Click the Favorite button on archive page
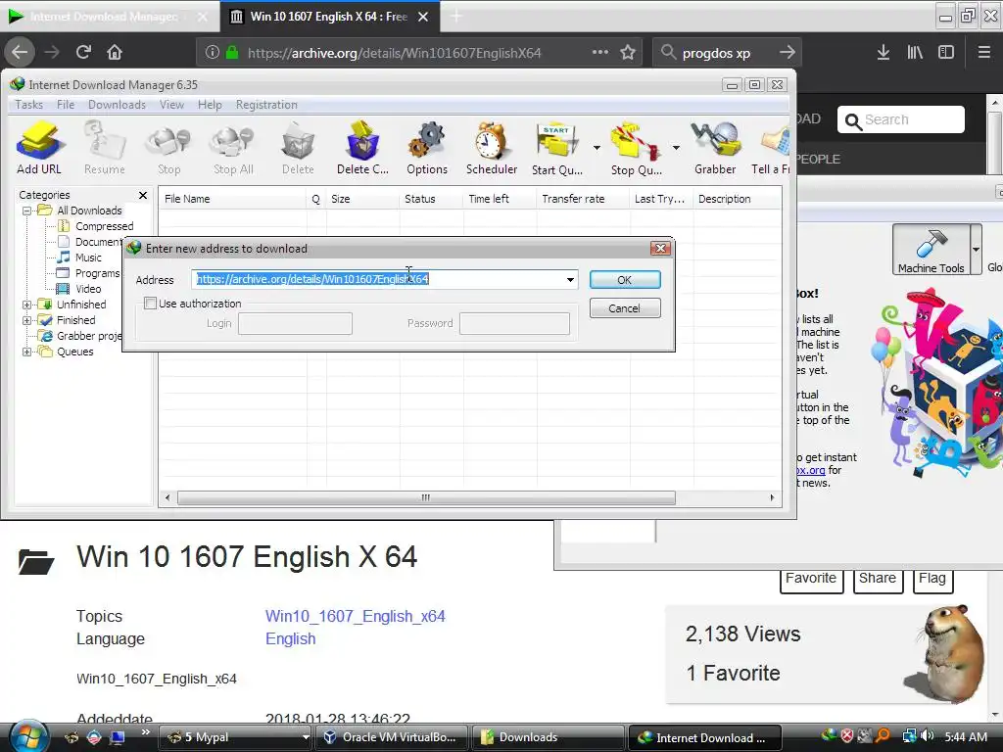 (811, 579)
